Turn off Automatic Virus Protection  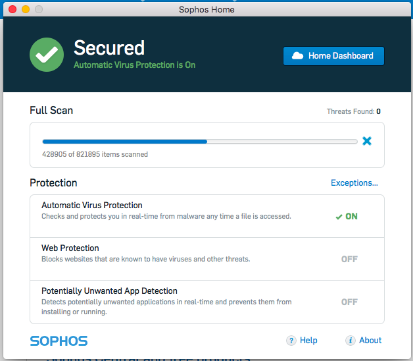click(347, 217)
